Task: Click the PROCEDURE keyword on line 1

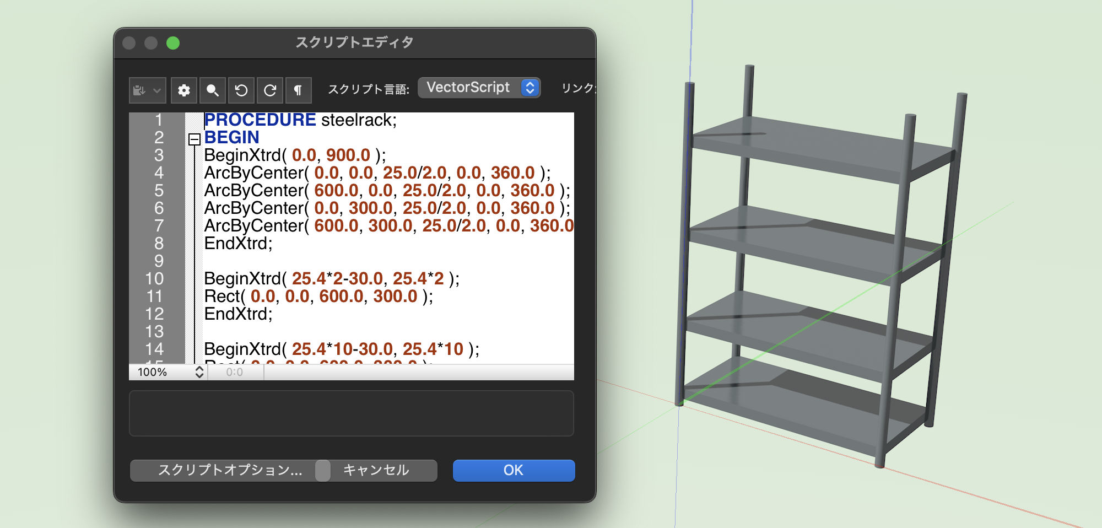Action: point(260,120)
